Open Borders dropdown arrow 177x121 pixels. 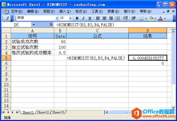click(146, 18)
